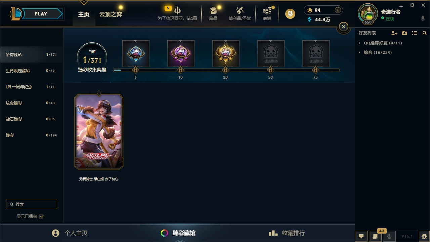Select the 臻彩藏馆 bottom tab
Viewport: 430px width, 242px height.
178,233
